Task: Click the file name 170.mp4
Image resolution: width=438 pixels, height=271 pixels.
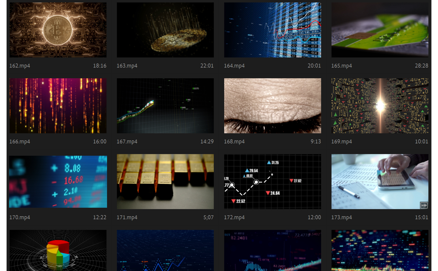Action: (x=20, y=217)
